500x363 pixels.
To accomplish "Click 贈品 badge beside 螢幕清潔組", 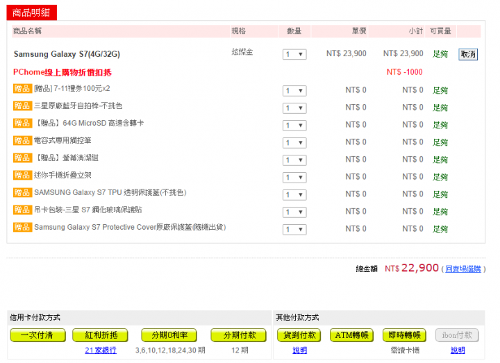I will point(22,158).
